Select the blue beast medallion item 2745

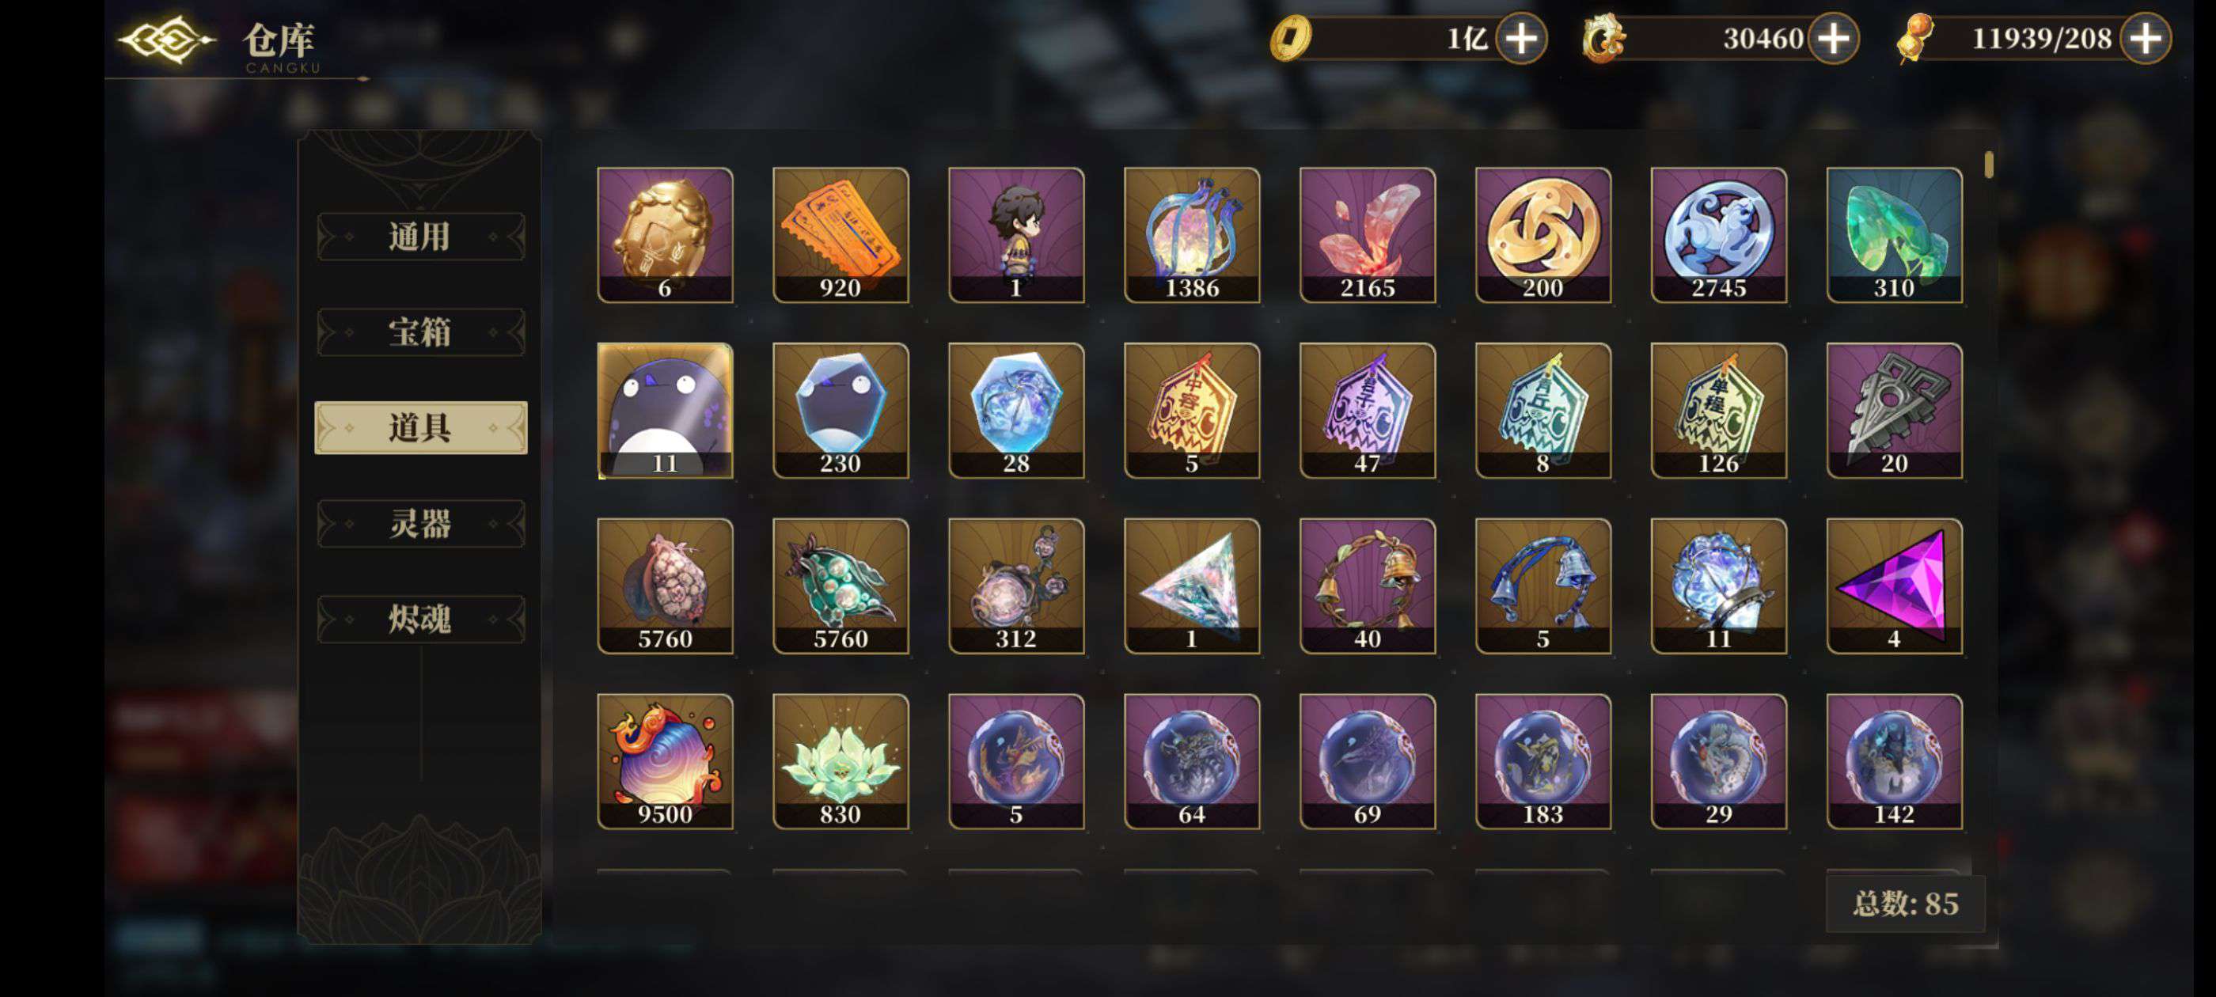pyautogui.click(x=1719, y=235)
